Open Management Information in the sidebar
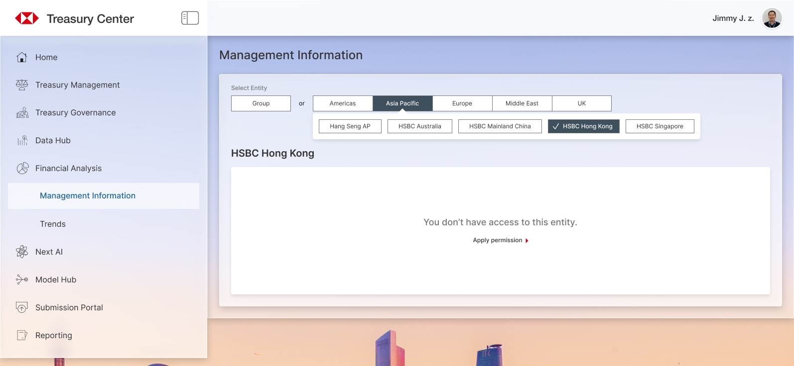This screenshot has height=366, width=794. [88, 196]
